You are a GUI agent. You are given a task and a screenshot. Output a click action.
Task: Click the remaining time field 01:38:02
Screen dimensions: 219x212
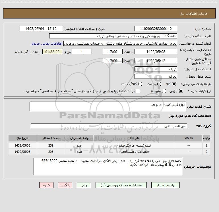point(52,52)
